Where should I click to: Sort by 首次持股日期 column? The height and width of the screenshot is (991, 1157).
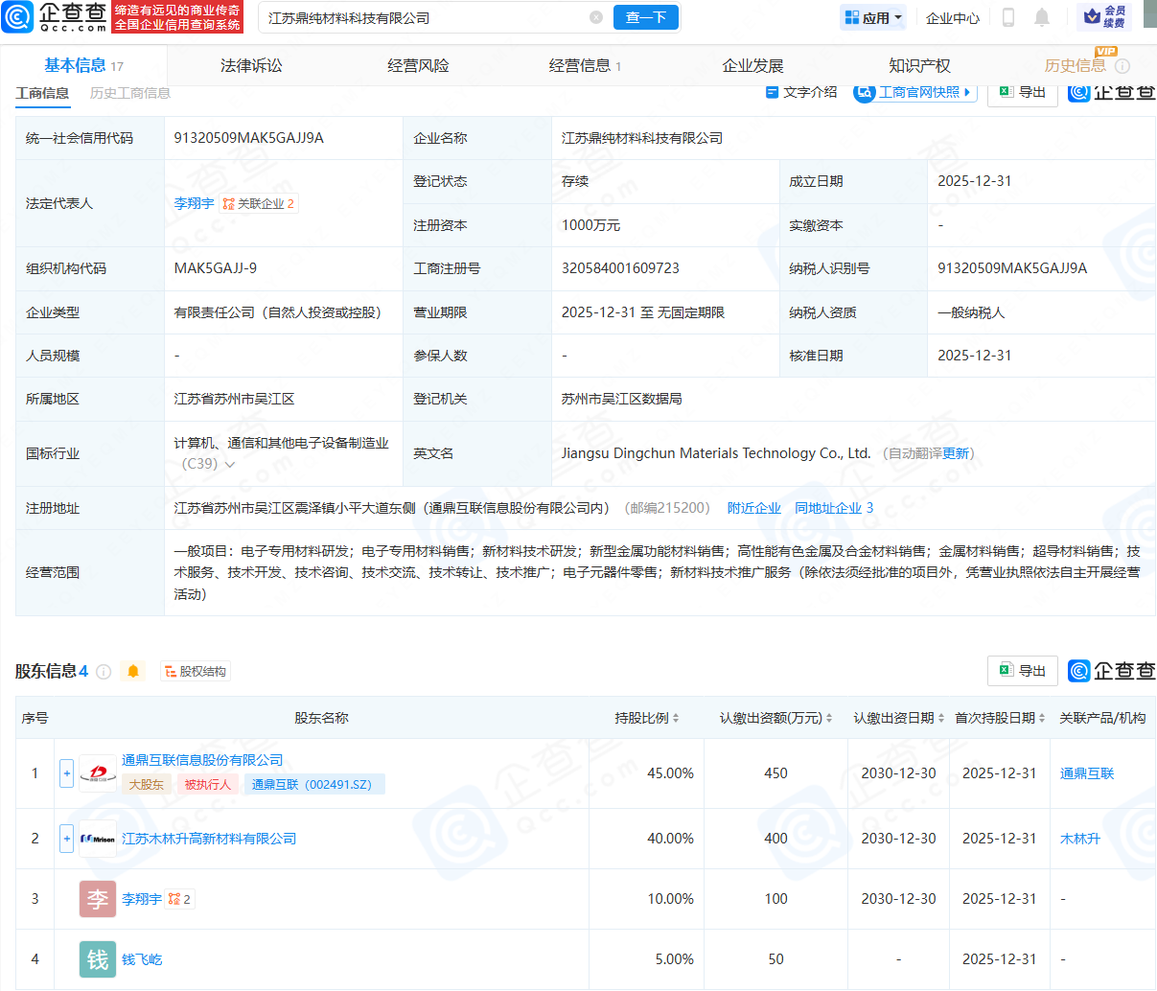pos(1000,718)
